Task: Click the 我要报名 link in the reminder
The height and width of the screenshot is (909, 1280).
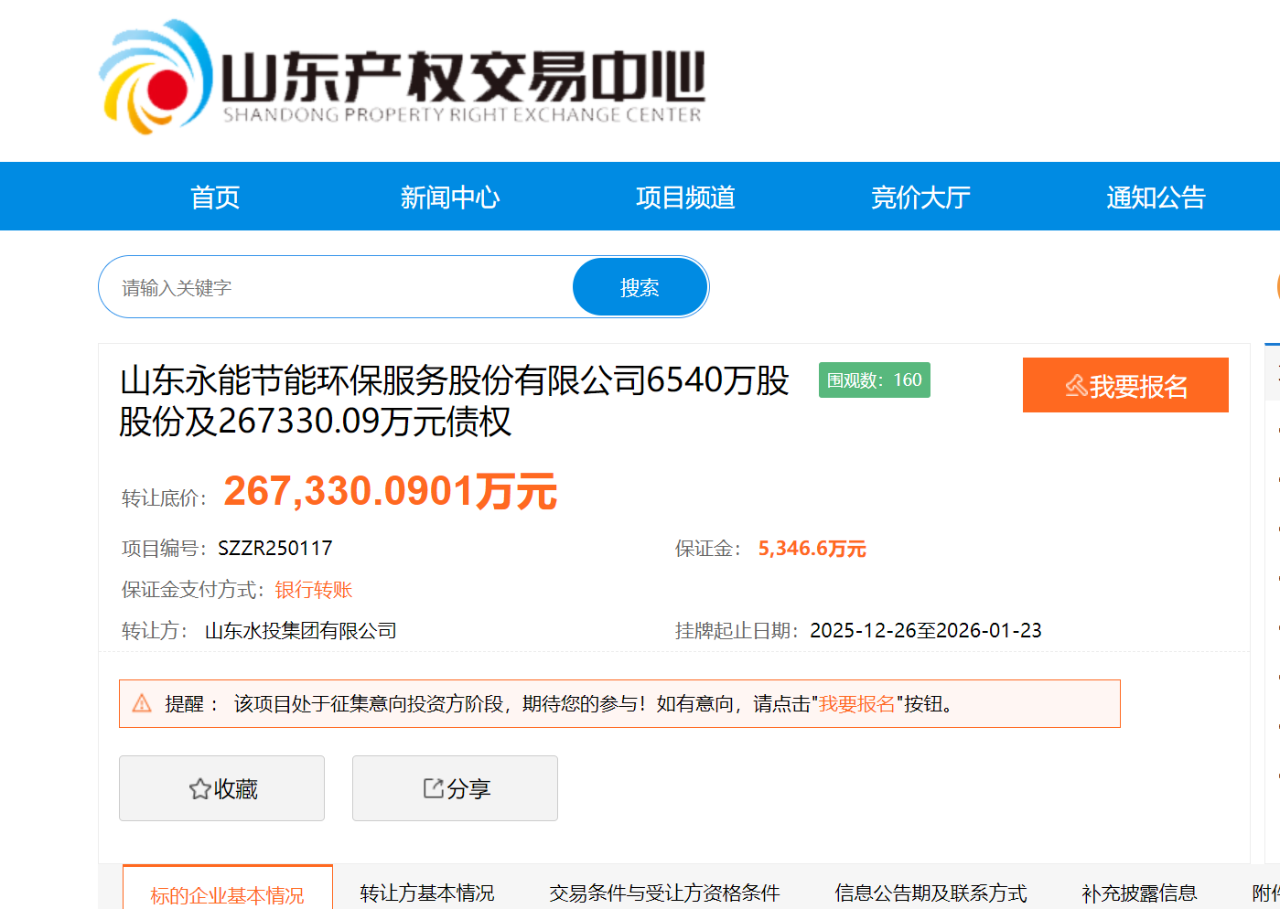Action: click(856, 704)
